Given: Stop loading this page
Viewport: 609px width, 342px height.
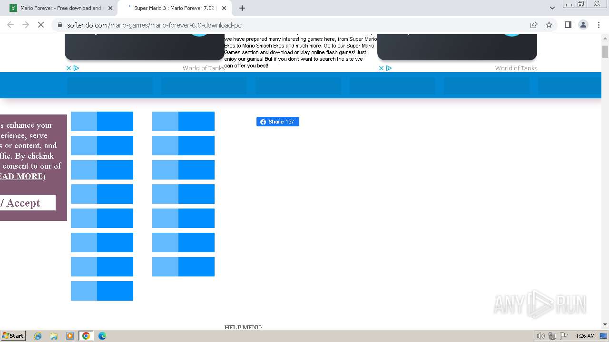Looking at the screenshot, I should pyautogui.click(x=41, y=25).
